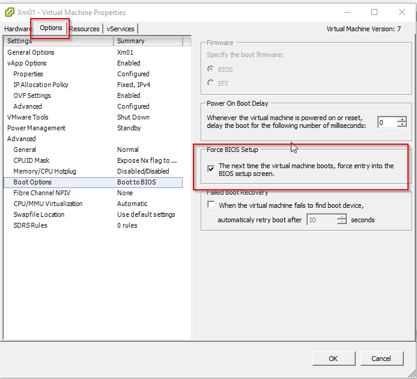Viewport: 417px width, 379px height.
Task: Toggle the Failed Boot Recovery checkbox
Action: (211, 205)
